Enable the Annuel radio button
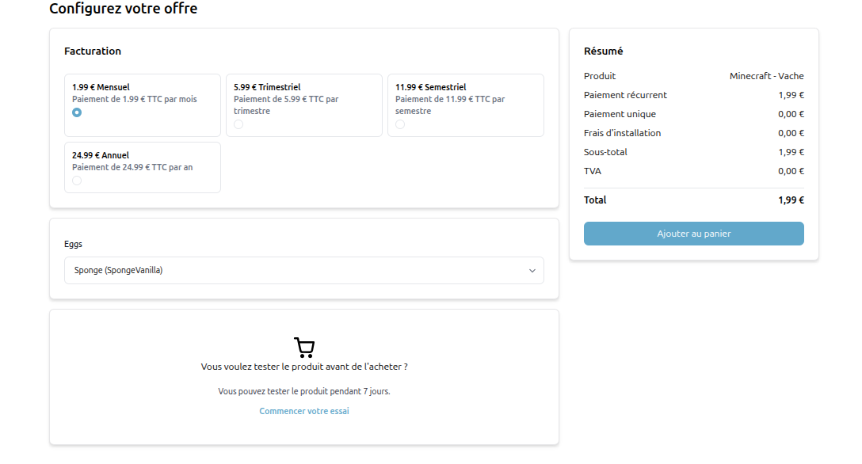 tap(77, 181)
